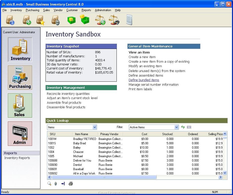The image size is (233, 195).
Task: Click Modify an existing item link
Action: point(145,66)
